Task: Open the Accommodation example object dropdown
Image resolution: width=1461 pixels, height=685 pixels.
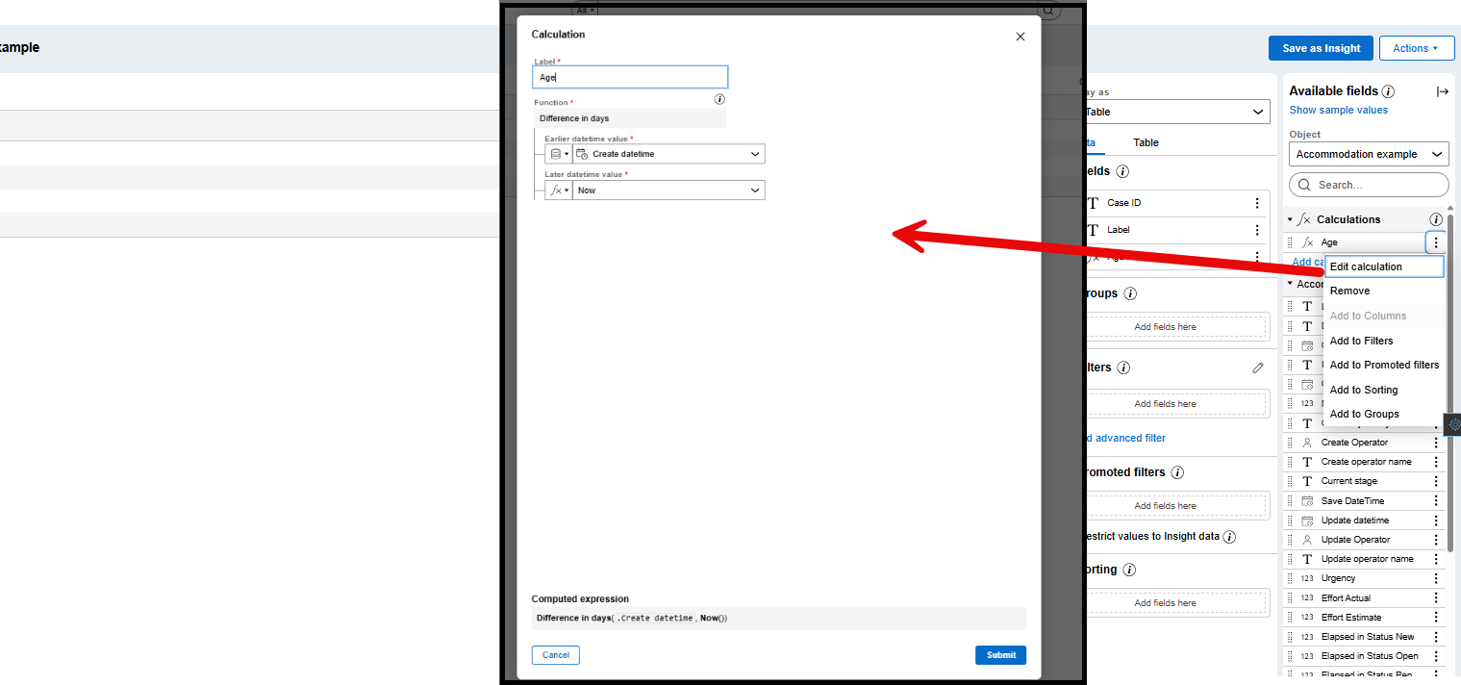Action: pyautogui.click(x=1369, y=154)
